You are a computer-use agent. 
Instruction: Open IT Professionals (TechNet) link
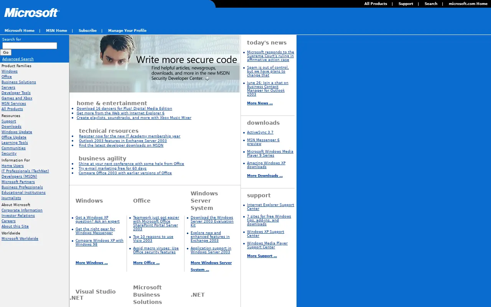pyautogui.click(x=25, y=171)
